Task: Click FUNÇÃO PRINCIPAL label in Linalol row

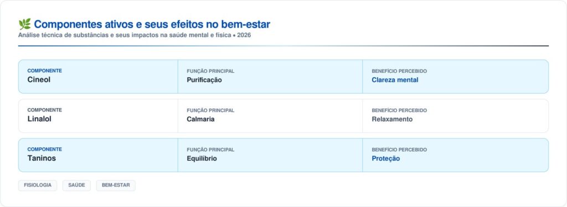Action: [x=210, y=110]
